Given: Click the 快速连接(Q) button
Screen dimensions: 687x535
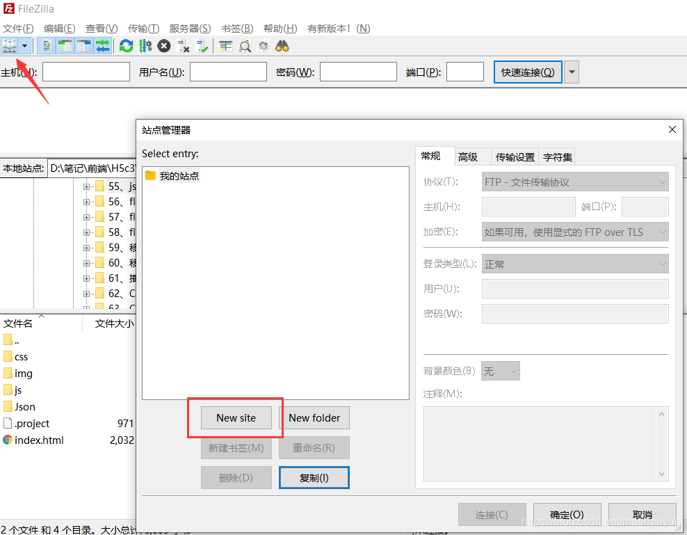Looking at the screenshot, I should (528, 72).
